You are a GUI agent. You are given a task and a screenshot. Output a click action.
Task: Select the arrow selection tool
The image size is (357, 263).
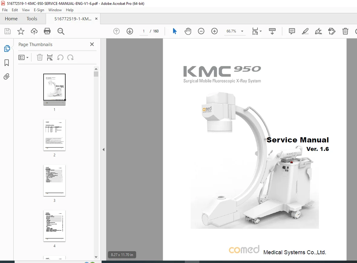coord(175,31)
